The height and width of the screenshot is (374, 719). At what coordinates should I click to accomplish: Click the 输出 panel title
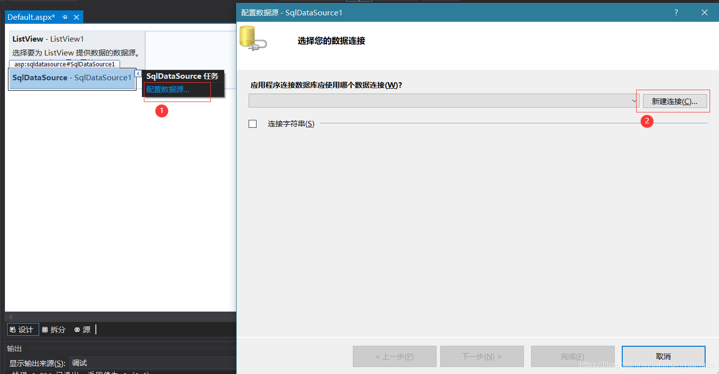pyautogui.click(x=14, y=349)
